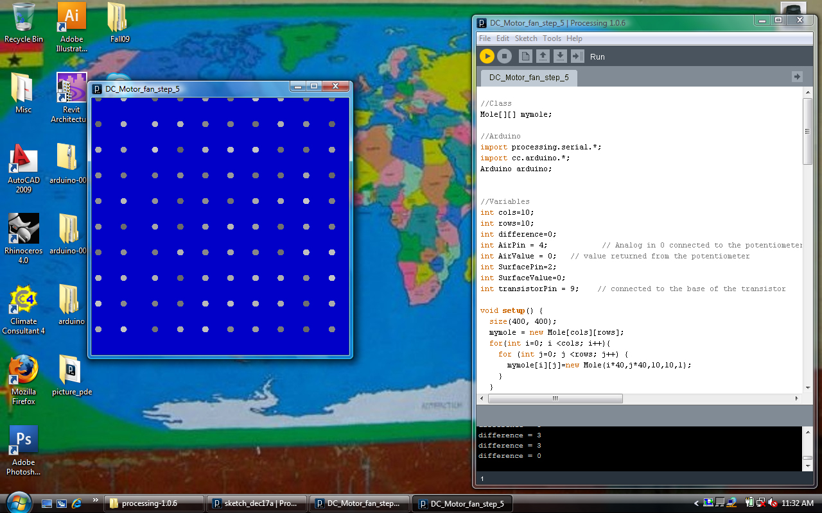Open the Help menu
The height and width of the screenshot is (513, 822).
(574, 38)
